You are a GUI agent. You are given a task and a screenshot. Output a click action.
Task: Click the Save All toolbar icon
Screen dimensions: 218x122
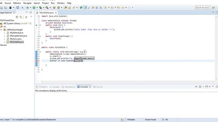click(5, 7)
